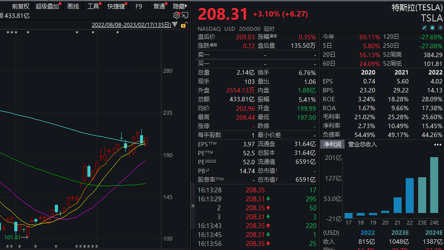Click the 2022 revenue value 815亿
The image size is (444, 250).
point(367,242)
